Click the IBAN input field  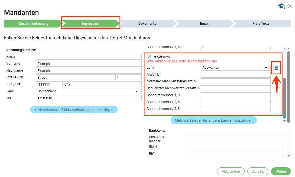(235, 147)
